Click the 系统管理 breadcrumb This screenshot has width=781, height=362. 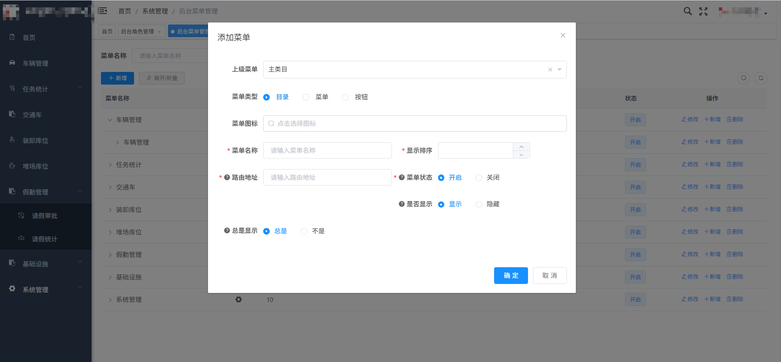tap(155, 11)
